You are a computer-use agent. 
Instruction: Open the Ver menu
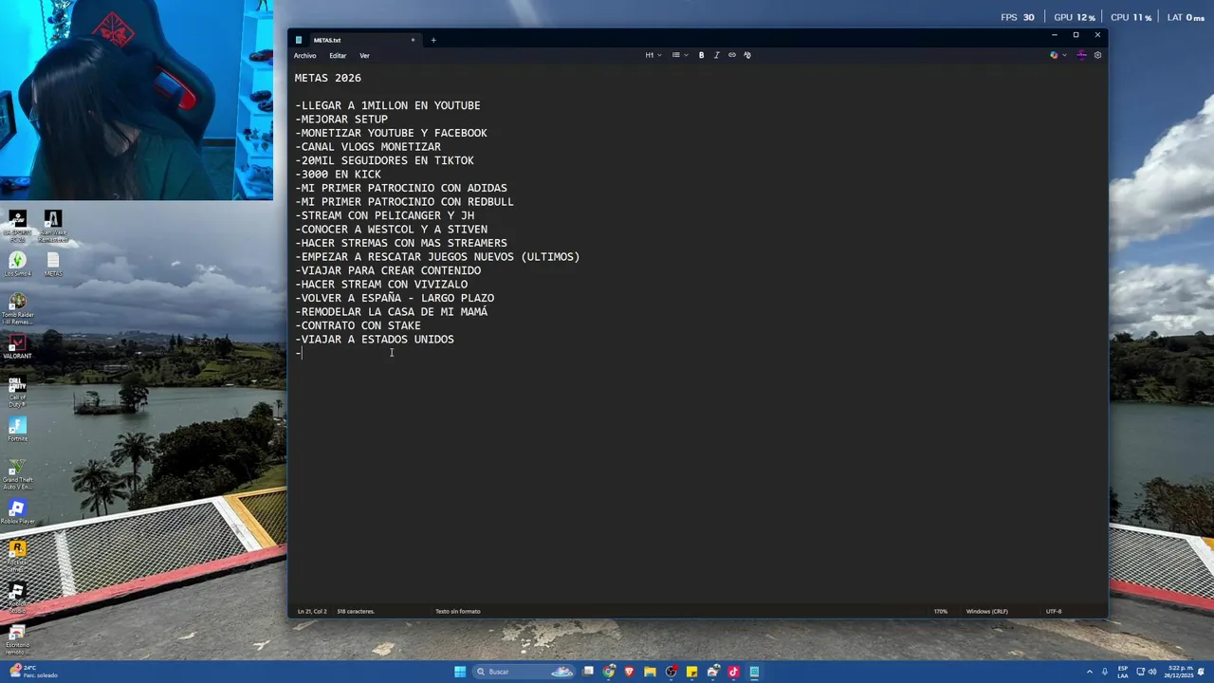(x=364, y=55)
